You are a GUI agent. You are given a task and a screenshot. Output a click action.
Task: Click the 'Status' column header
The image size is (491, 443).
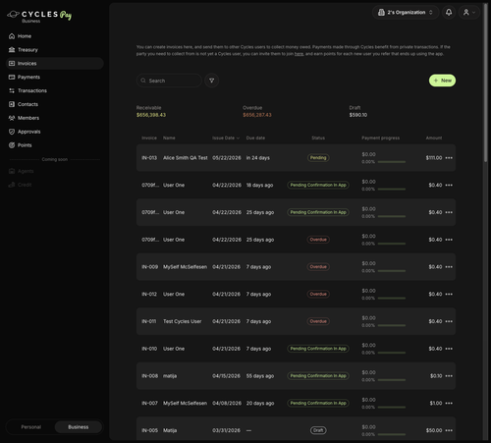(318, 138)
